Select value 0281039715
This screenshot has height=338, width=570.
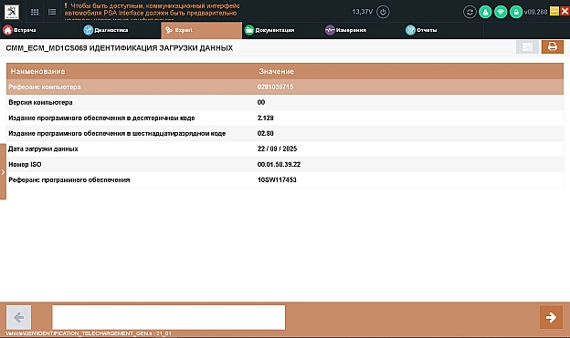(x=275, y=87)
